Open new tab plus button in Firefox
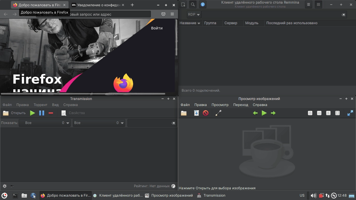The image size is (356, 200). (132, 5)
